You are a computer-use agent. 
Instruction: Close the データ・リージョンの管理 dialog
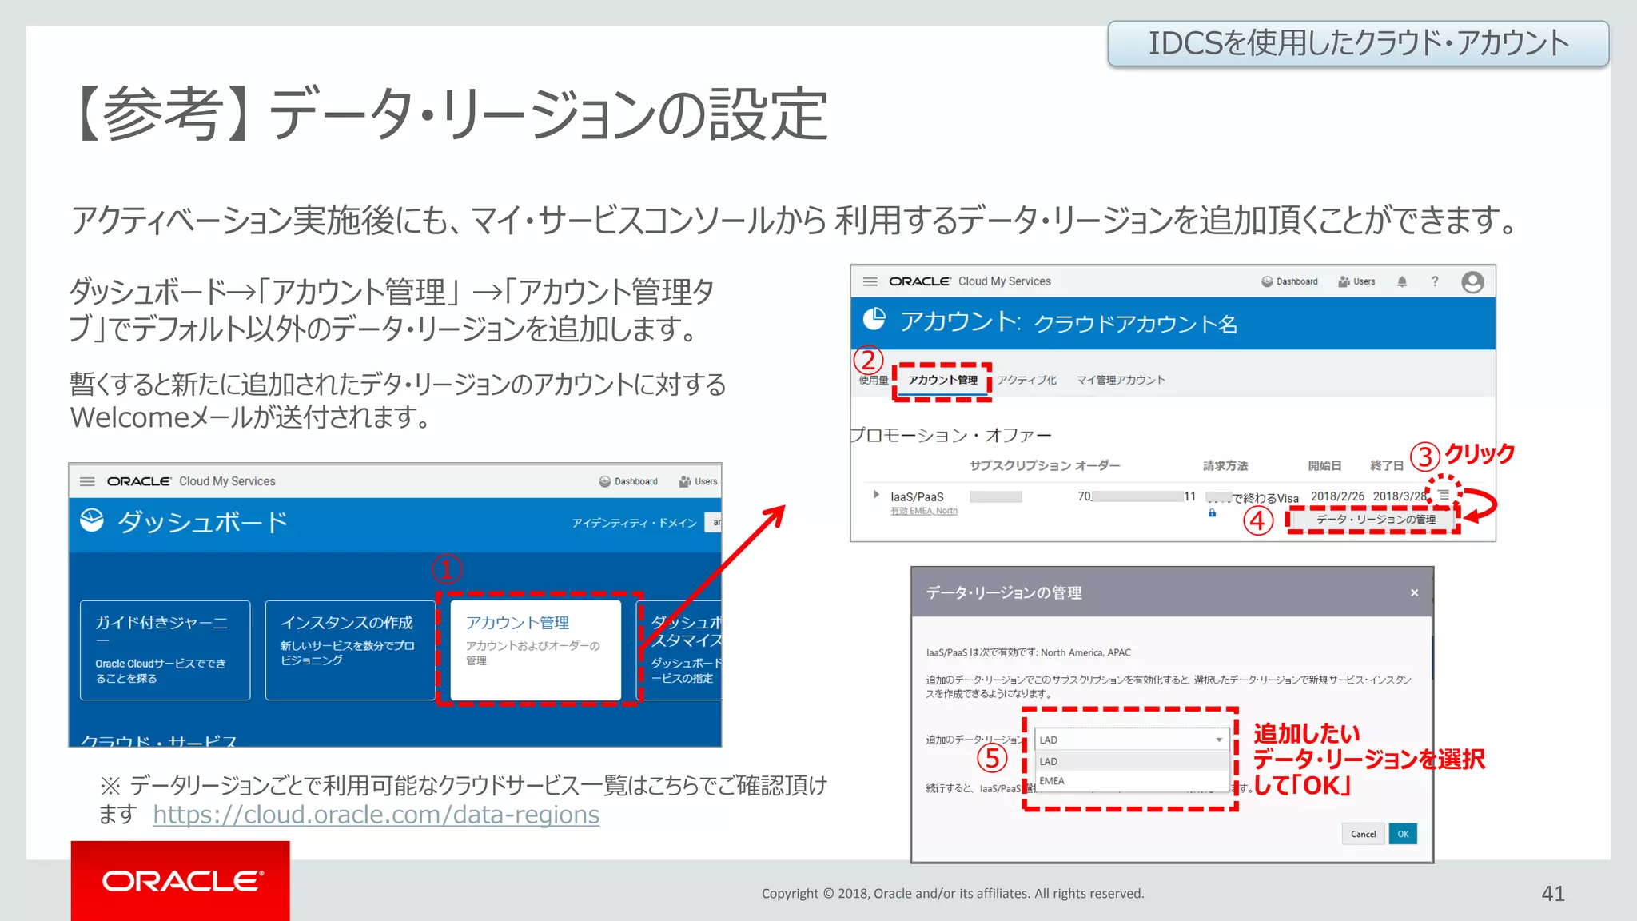point(1414,592)
